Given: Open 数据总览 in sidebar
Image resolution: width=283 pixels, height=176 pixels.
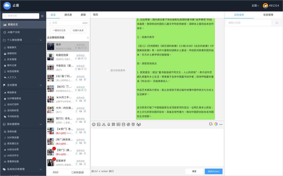Looking at the screenshot, I should click(x=23, y=25).
